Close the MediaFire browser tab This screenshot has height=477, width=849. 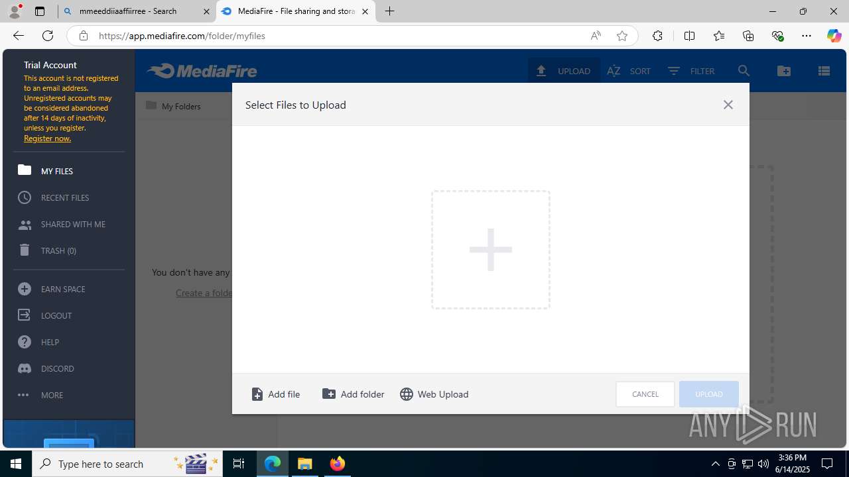coord(365,11)
